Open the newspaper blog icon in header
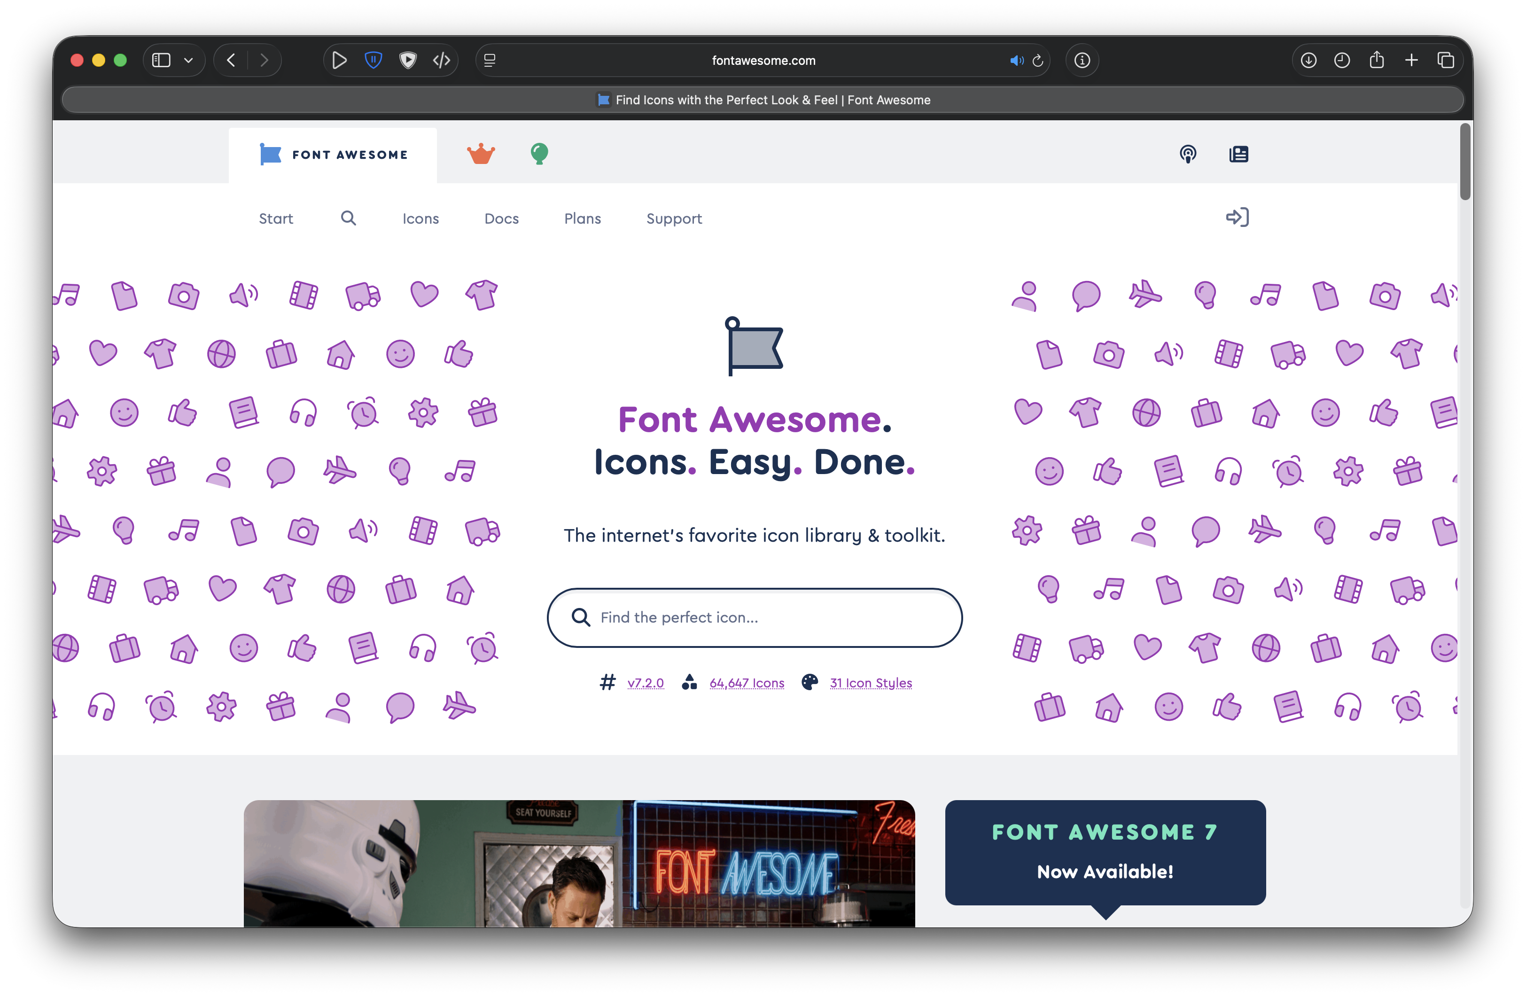Screen dimensions: 1526x997 (x=1239, y=154)
